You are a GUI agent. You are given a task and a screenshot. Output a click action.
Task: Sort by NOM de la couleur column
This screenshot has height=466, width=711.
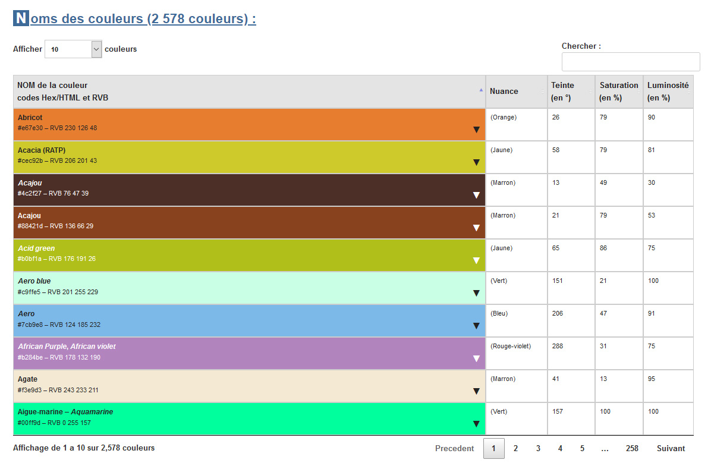pyautogui.click(x=249, y=92)
